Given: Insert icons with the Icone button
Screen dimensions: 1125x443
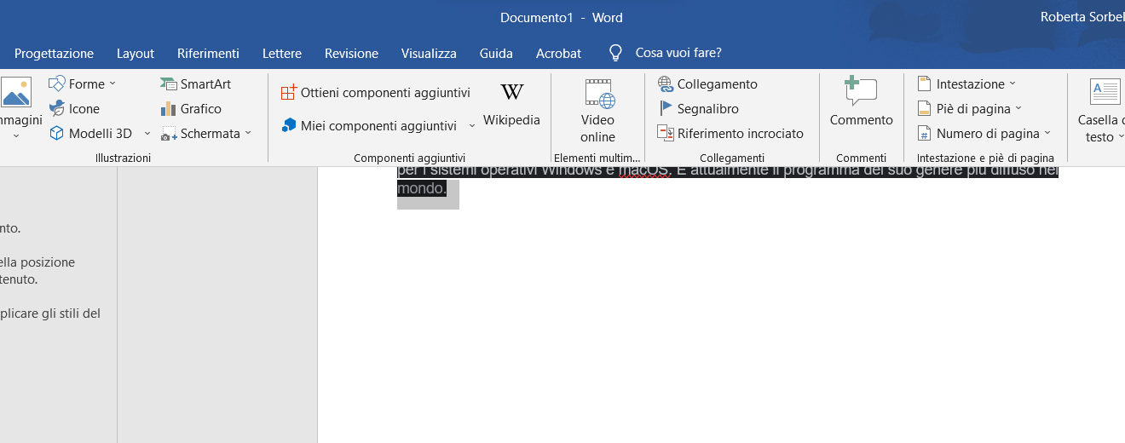Looking at the screenshot, I should pyautogui.click(x=74, y=108).
